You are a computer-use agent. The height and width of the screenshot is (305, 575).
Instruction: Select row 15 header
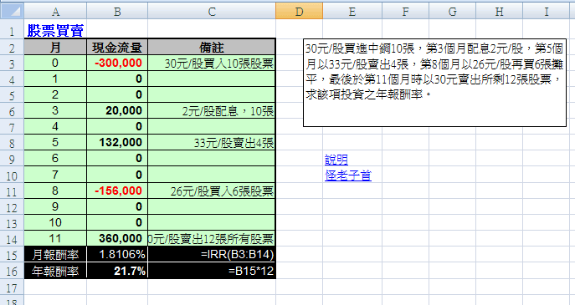click(x=12, y=255)
